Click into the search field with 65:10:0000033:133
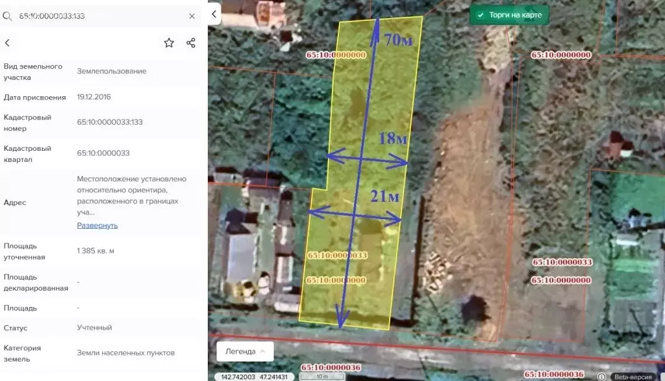Screen dimensions: 665x381 pyautogui.click(x=97, y=16)
